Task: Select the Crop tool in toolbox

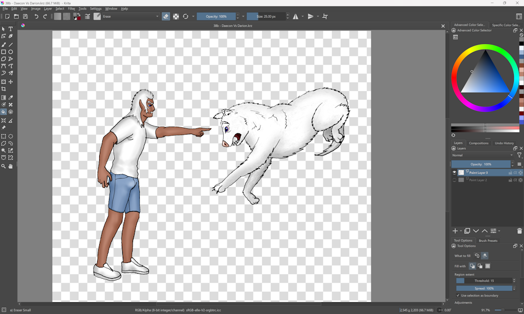Action: pyautogui.click(x=4, y=89)
